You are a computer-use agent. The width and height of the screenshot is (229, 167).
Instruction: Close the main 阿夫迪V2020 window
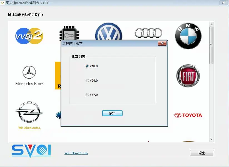(x=224, y=3)
